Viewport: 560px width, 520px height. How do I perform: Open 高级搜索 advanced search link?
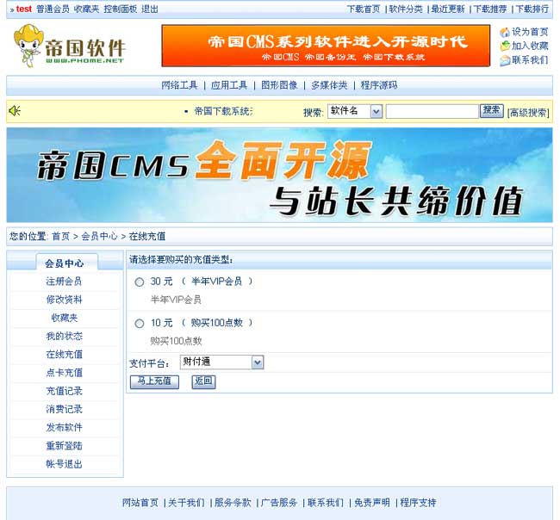point(527,112)
